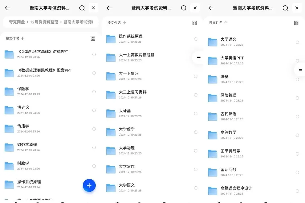Screen dimensions: 305x203
Task: Click the folder icon of 风险管理
Action: click(x=212, y=98)
